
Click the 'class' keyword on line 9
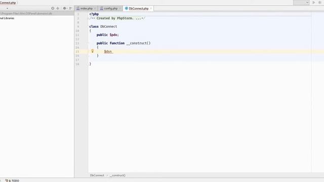coord(94,26)
